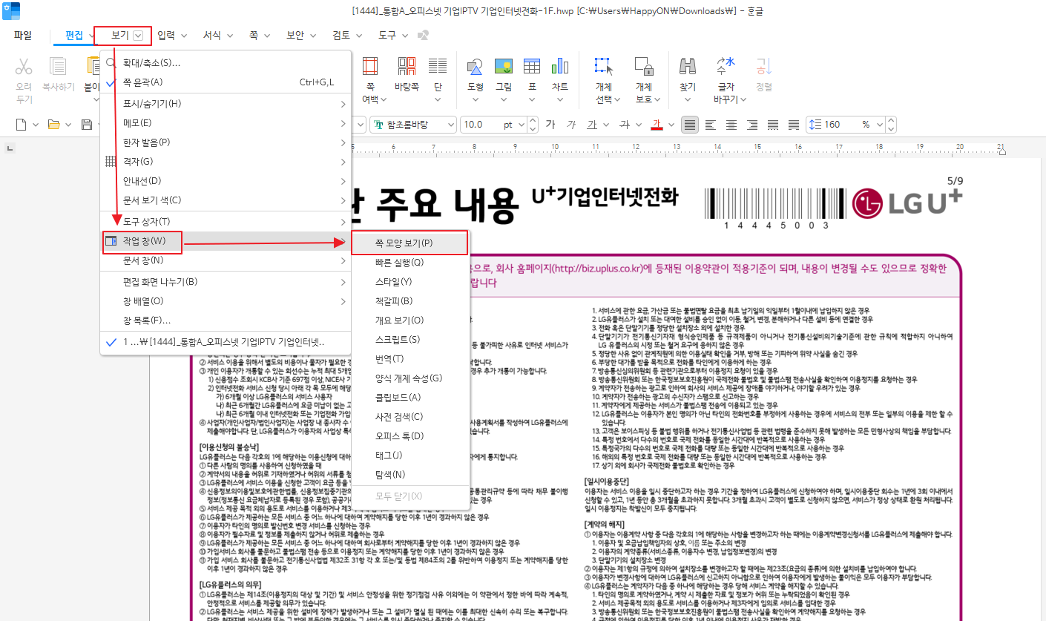Click the line spacing 160 input field
The height and width of the screenshot is (621, 1046).
pyautogui.click(x=840, y=125)
